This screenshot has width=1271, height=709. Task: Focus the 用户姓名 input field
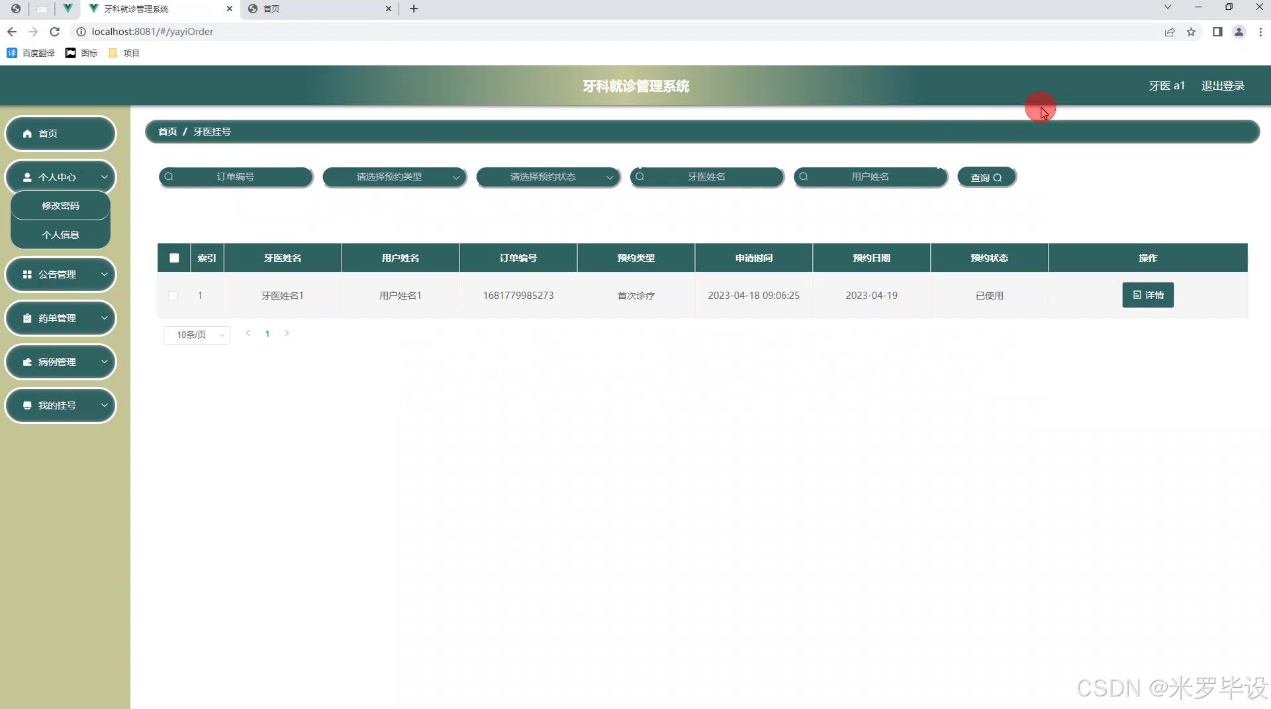tap(871, 177)
